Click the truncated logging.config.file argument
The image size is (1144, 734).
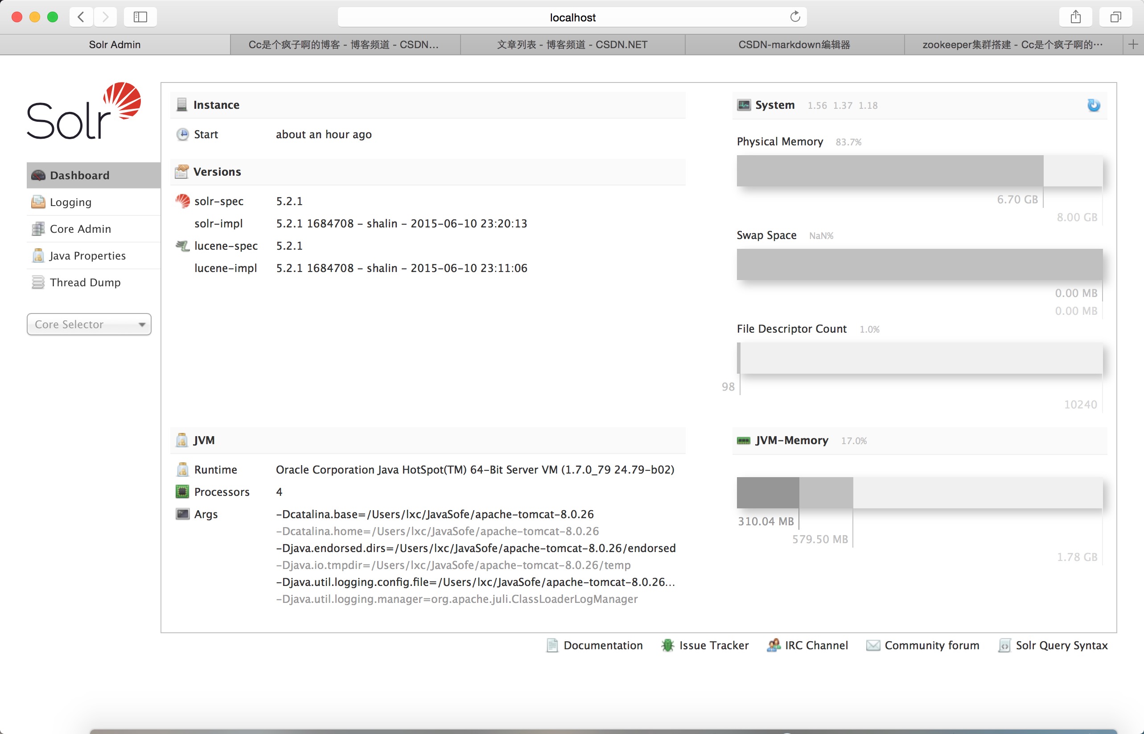[476, 582]
